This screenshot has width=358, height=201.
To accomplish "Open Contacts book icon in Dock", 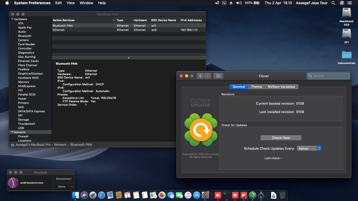I will (x=119, y=195).
